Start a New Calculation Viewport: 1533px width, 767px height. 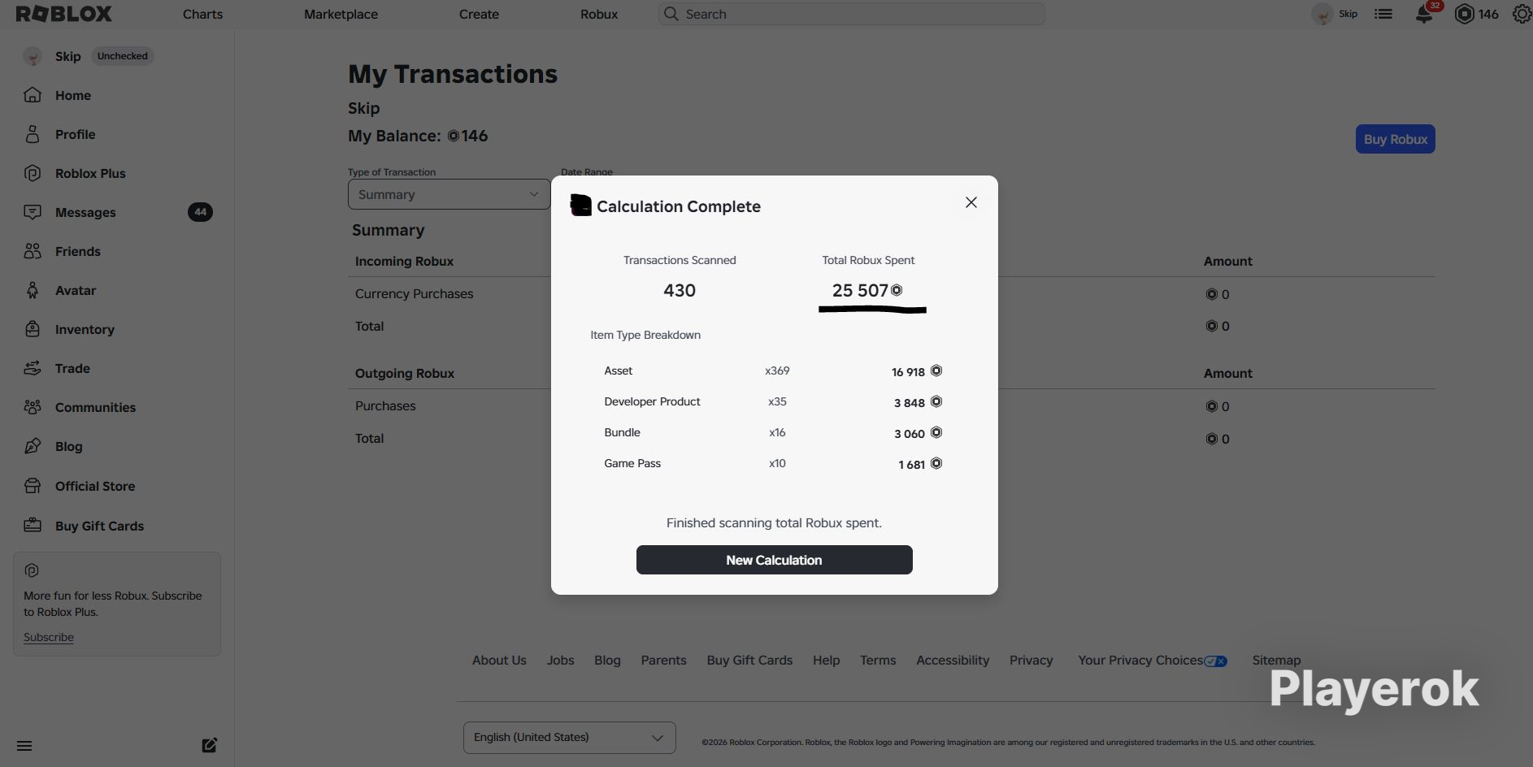[x=774, y=560]
